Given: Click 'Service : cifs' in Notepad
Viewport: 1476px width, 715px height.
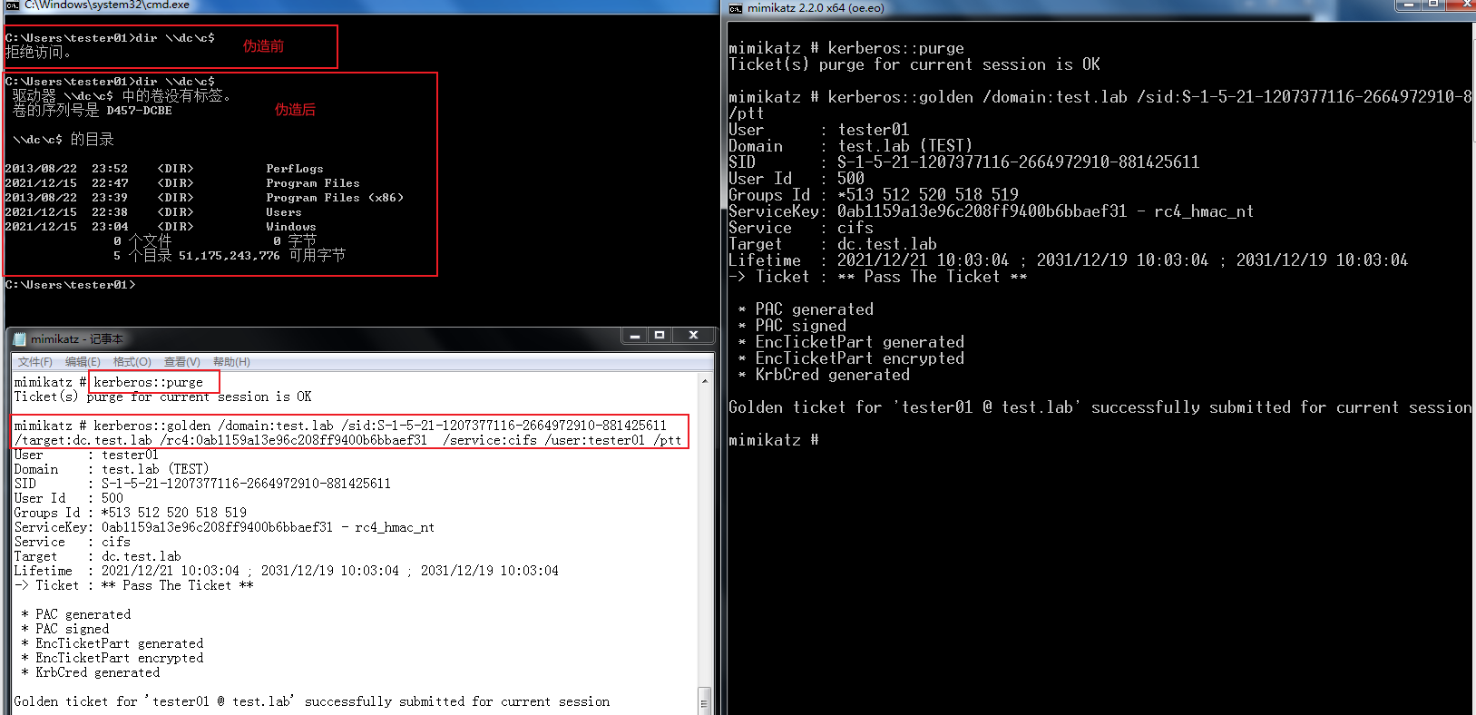Looking at the screenshot, I should 72,542.
